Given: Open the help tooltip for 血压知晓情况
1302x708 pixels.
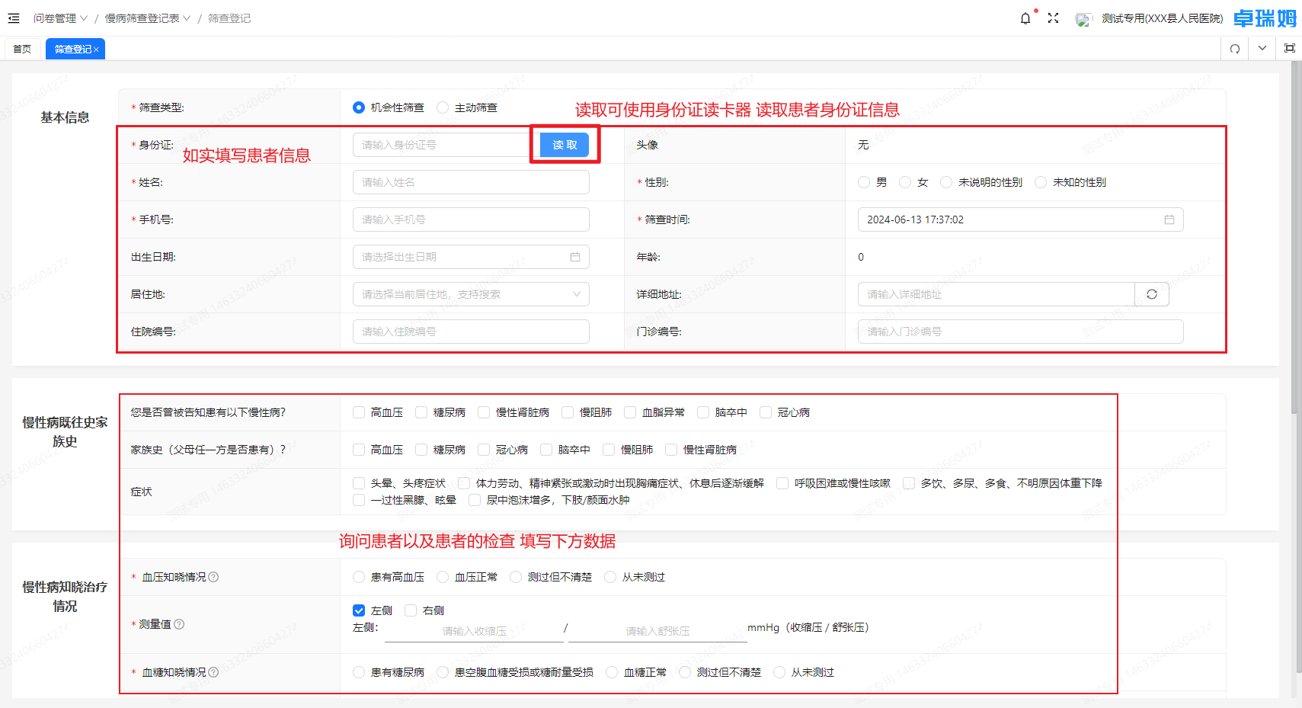Looking at the screenshot, I should pos(213,577).
